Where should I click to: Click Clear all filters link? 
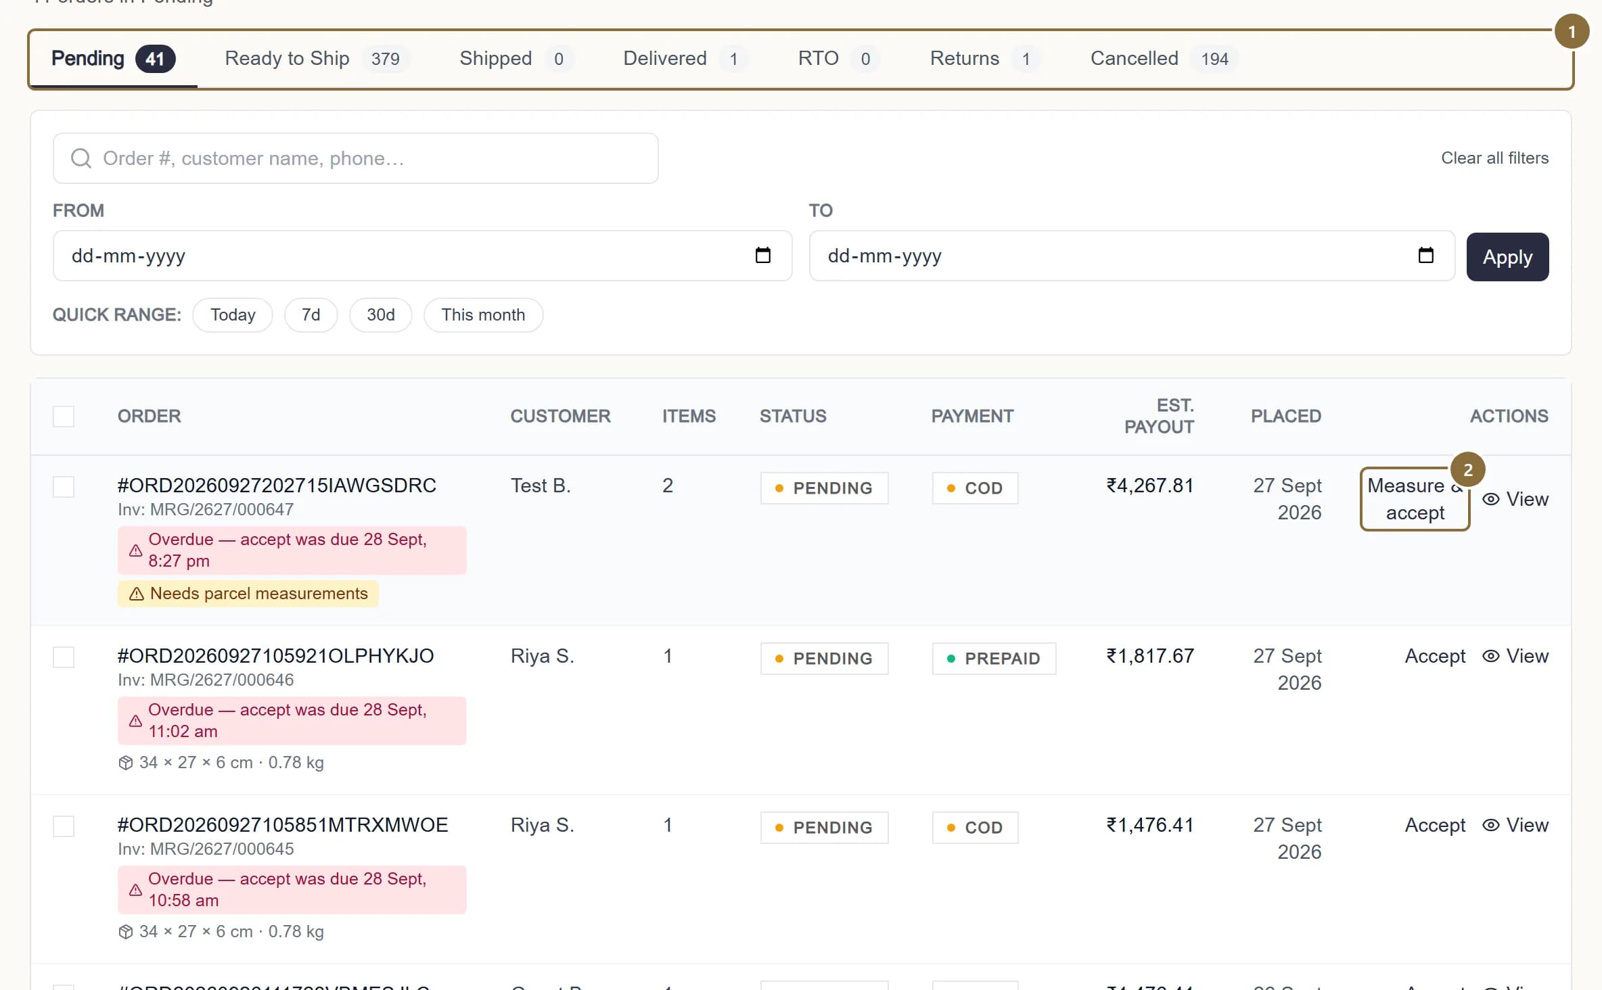pos(1494,158)
